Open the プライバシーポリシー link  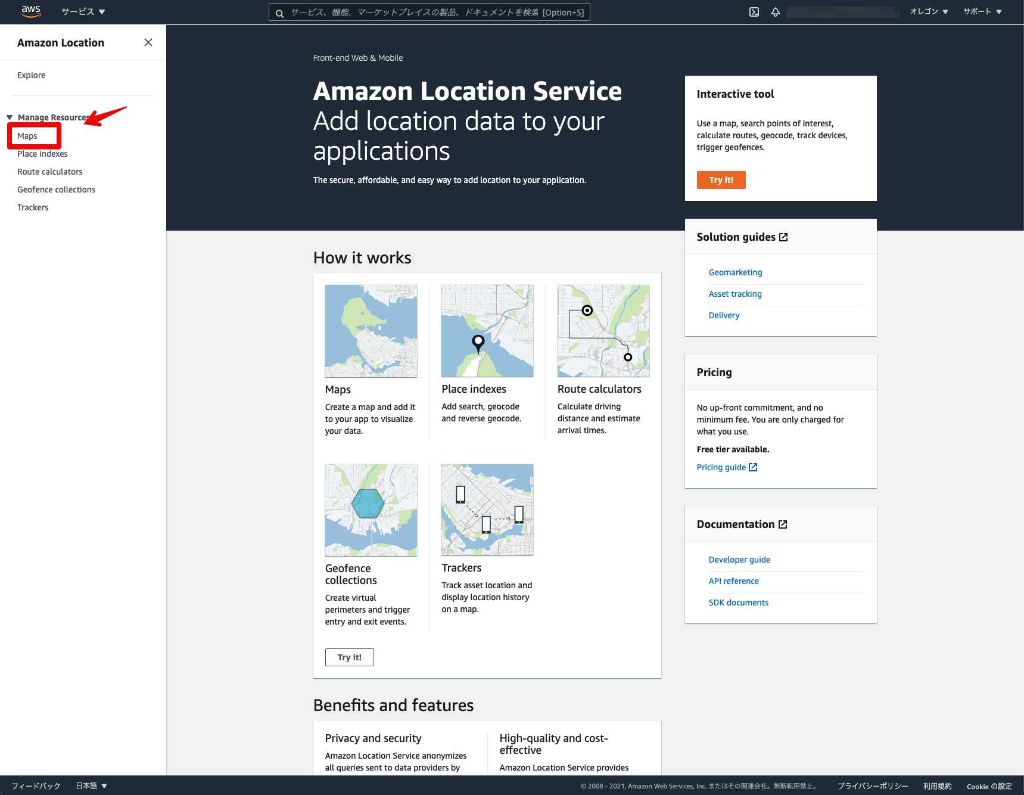pos(873,786)
